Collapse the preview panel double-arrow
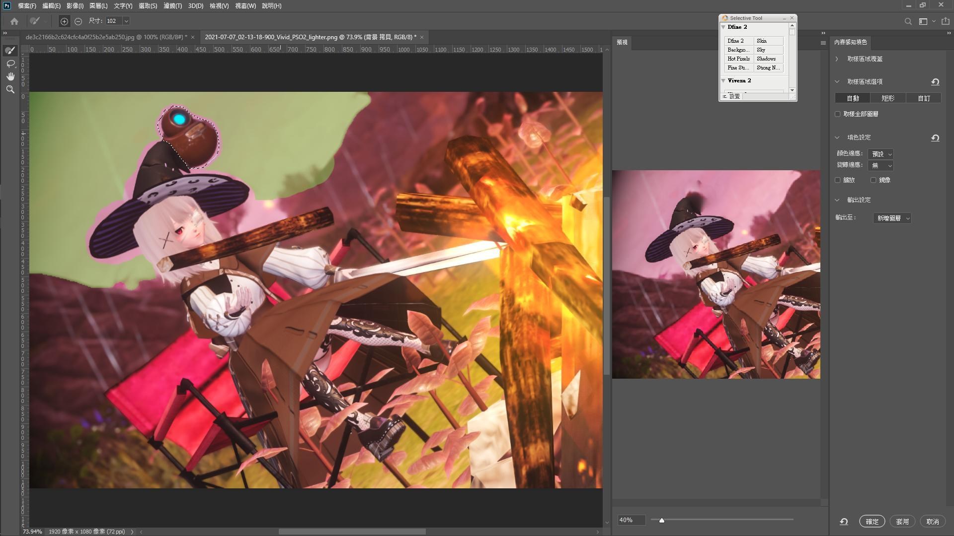The width and height of the screenshot is (954, 536). tap(823, 33)
